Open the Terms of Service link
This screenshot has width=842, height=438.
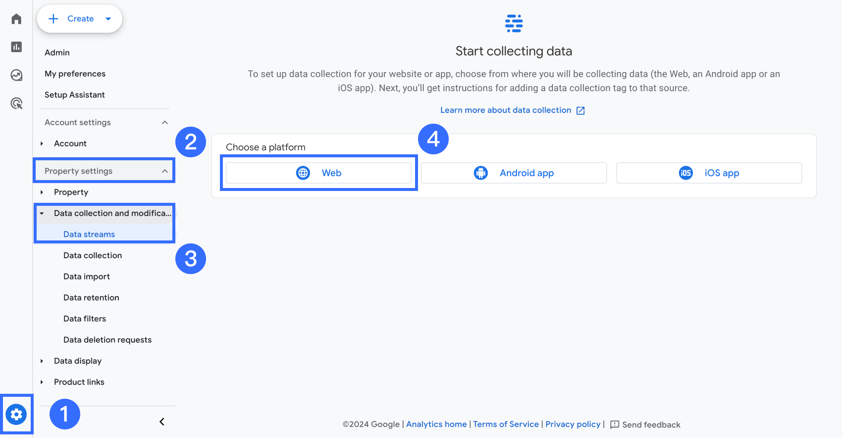coord(506,424)
